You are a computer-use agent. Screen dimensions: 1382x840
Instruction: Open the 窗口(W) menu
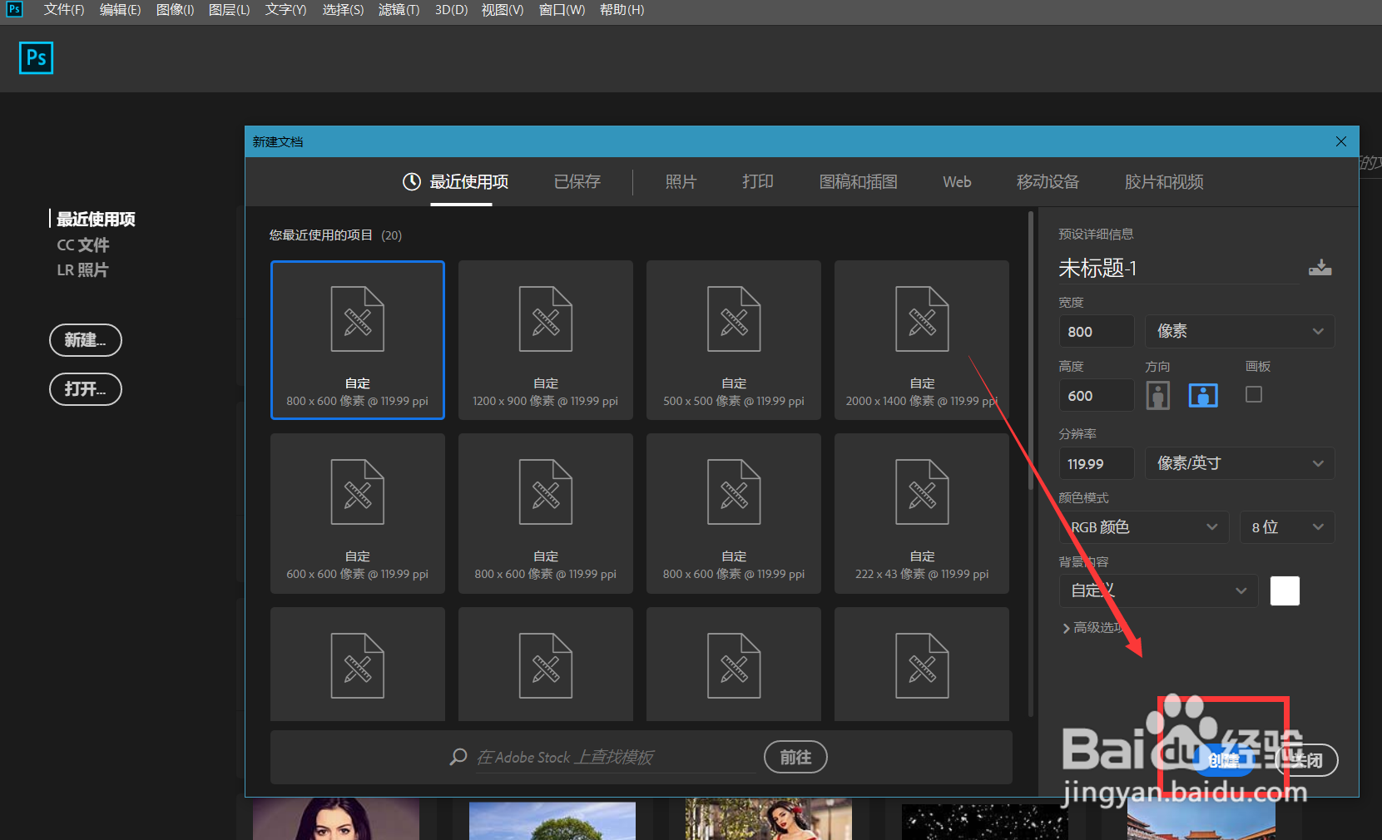pos(562,10)
